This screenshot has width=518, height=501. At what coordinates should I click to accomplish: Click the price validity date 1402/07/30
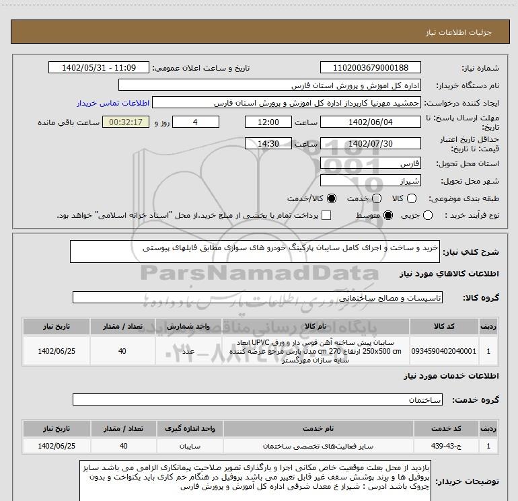370,144
